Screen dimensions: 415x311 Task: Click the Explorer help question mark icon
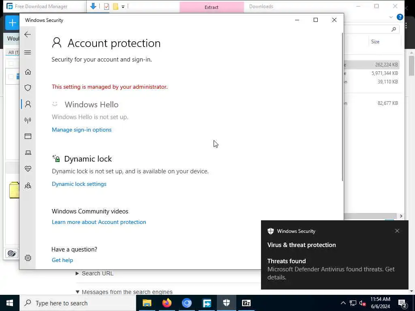[400, 17]
